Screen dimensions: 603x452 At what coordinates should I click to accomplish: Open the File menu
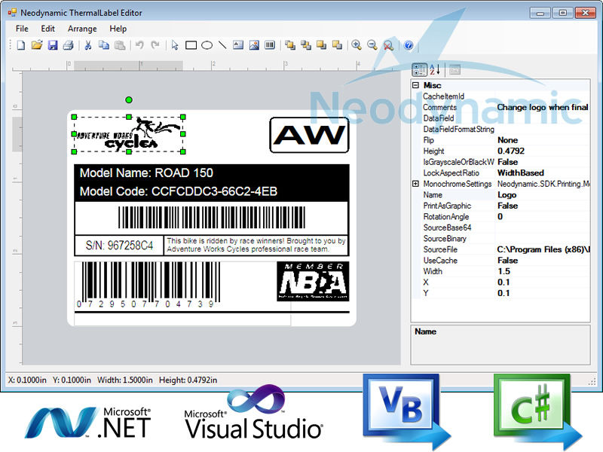pyautogui.click(x=22, y=29)
